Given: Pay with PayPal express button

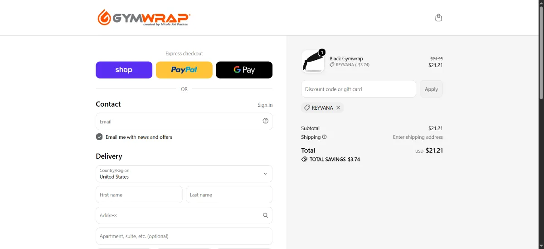Looking at the screenshot, I should (x=184, y=70).
